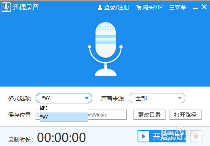
Task: Close the recorder window
Action: (204, 7)
